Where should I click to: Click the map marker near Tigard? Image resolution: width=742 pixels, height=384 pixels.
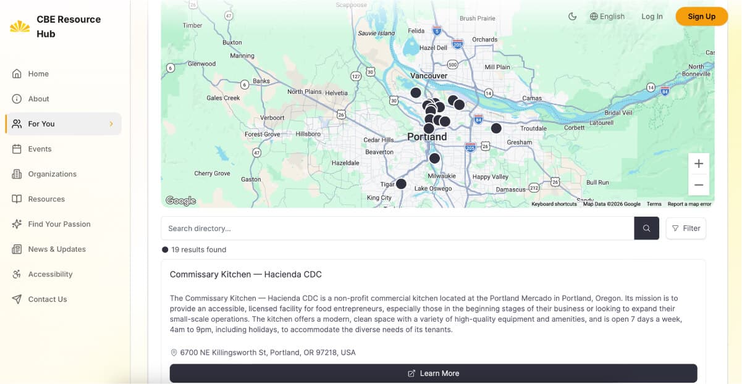click(401, 183)
